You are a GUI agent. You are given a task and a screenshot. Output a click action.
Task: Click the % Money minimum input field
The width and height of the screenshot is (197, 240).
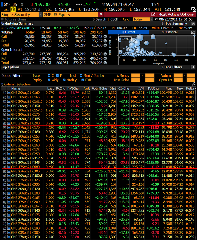[x=136, y=76]
